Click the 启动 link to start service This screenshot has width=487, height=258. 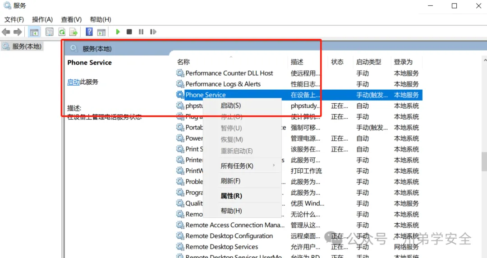pos(74,82)
